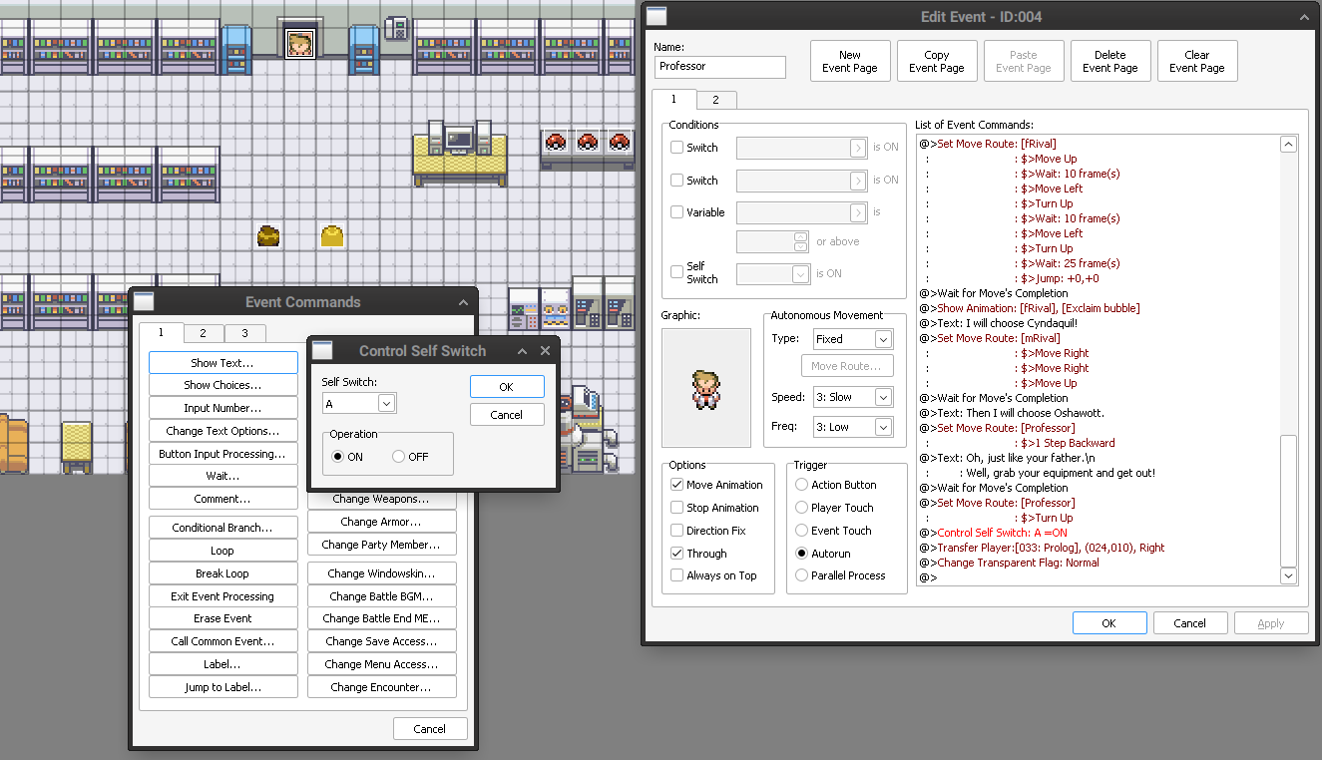This screenshot has height=760, width=1322.
Task: Open the second Switch condition selector
Action: [858, 182]
